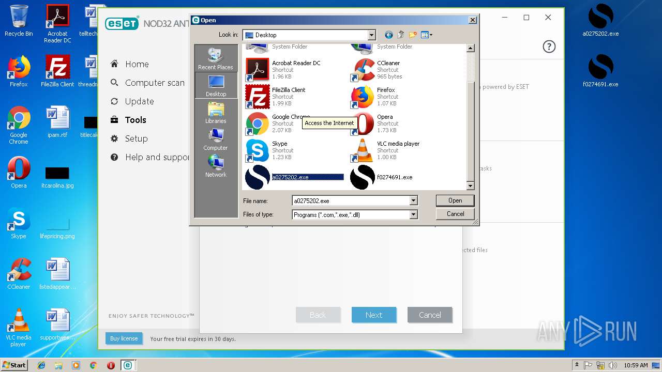Open itcarolina.jpg on desktop
This screenshot has width=662, height=372.
tap(57, 176)
